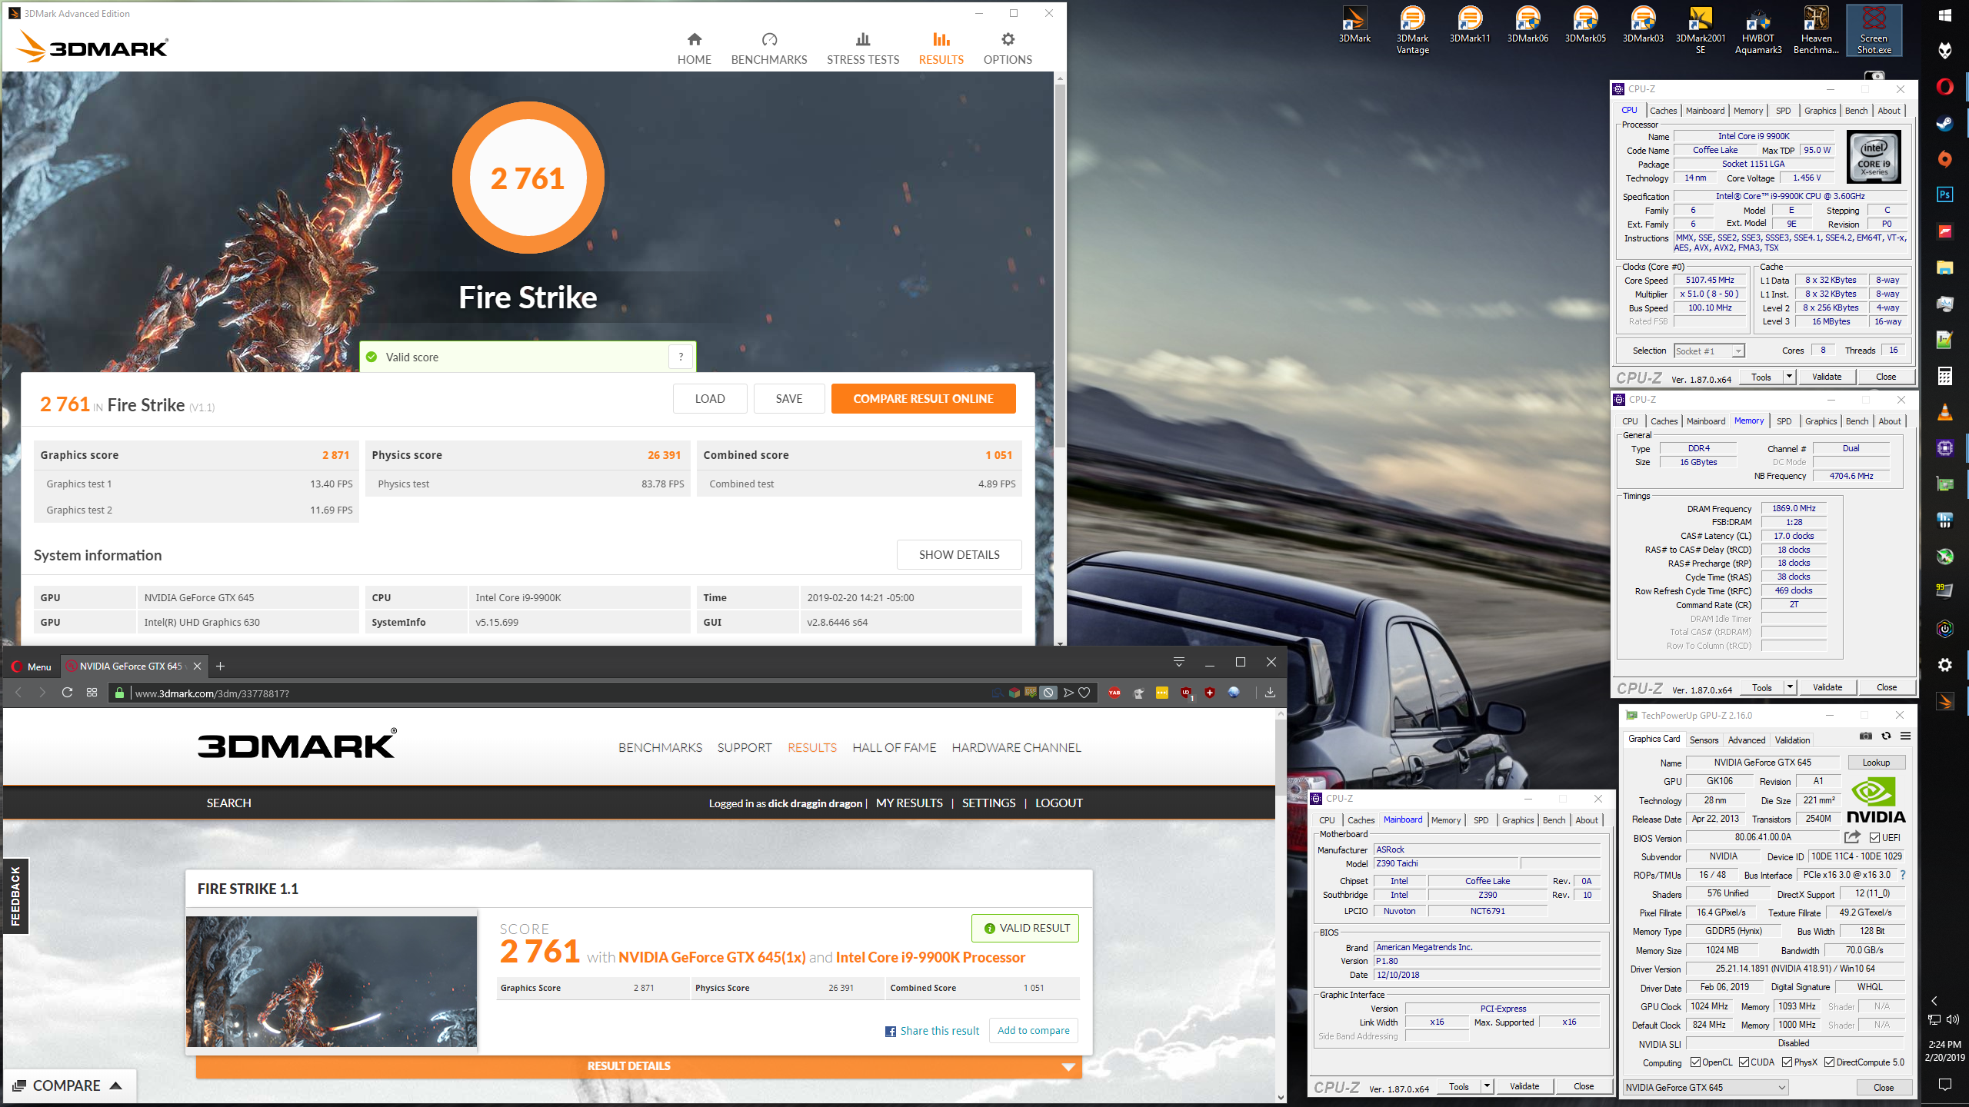This screenshot has width=1969, height=1107.
Task: Open VLC media player from the taskbar
Action: click(1944, 413)
